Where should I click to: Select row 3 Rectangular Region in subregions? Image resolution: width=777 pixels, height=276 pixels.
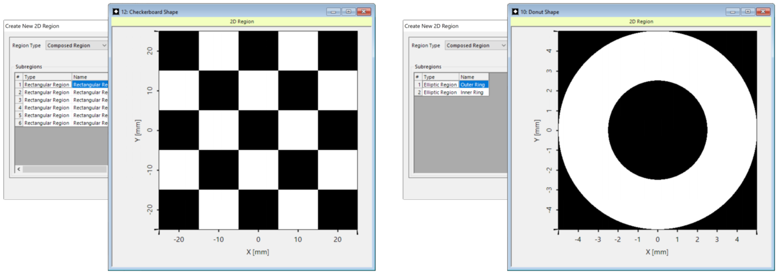tap(47, 100)
